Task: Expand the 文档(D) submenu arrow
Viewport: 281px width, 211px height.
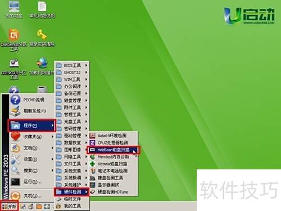Action: click(52, 148)
